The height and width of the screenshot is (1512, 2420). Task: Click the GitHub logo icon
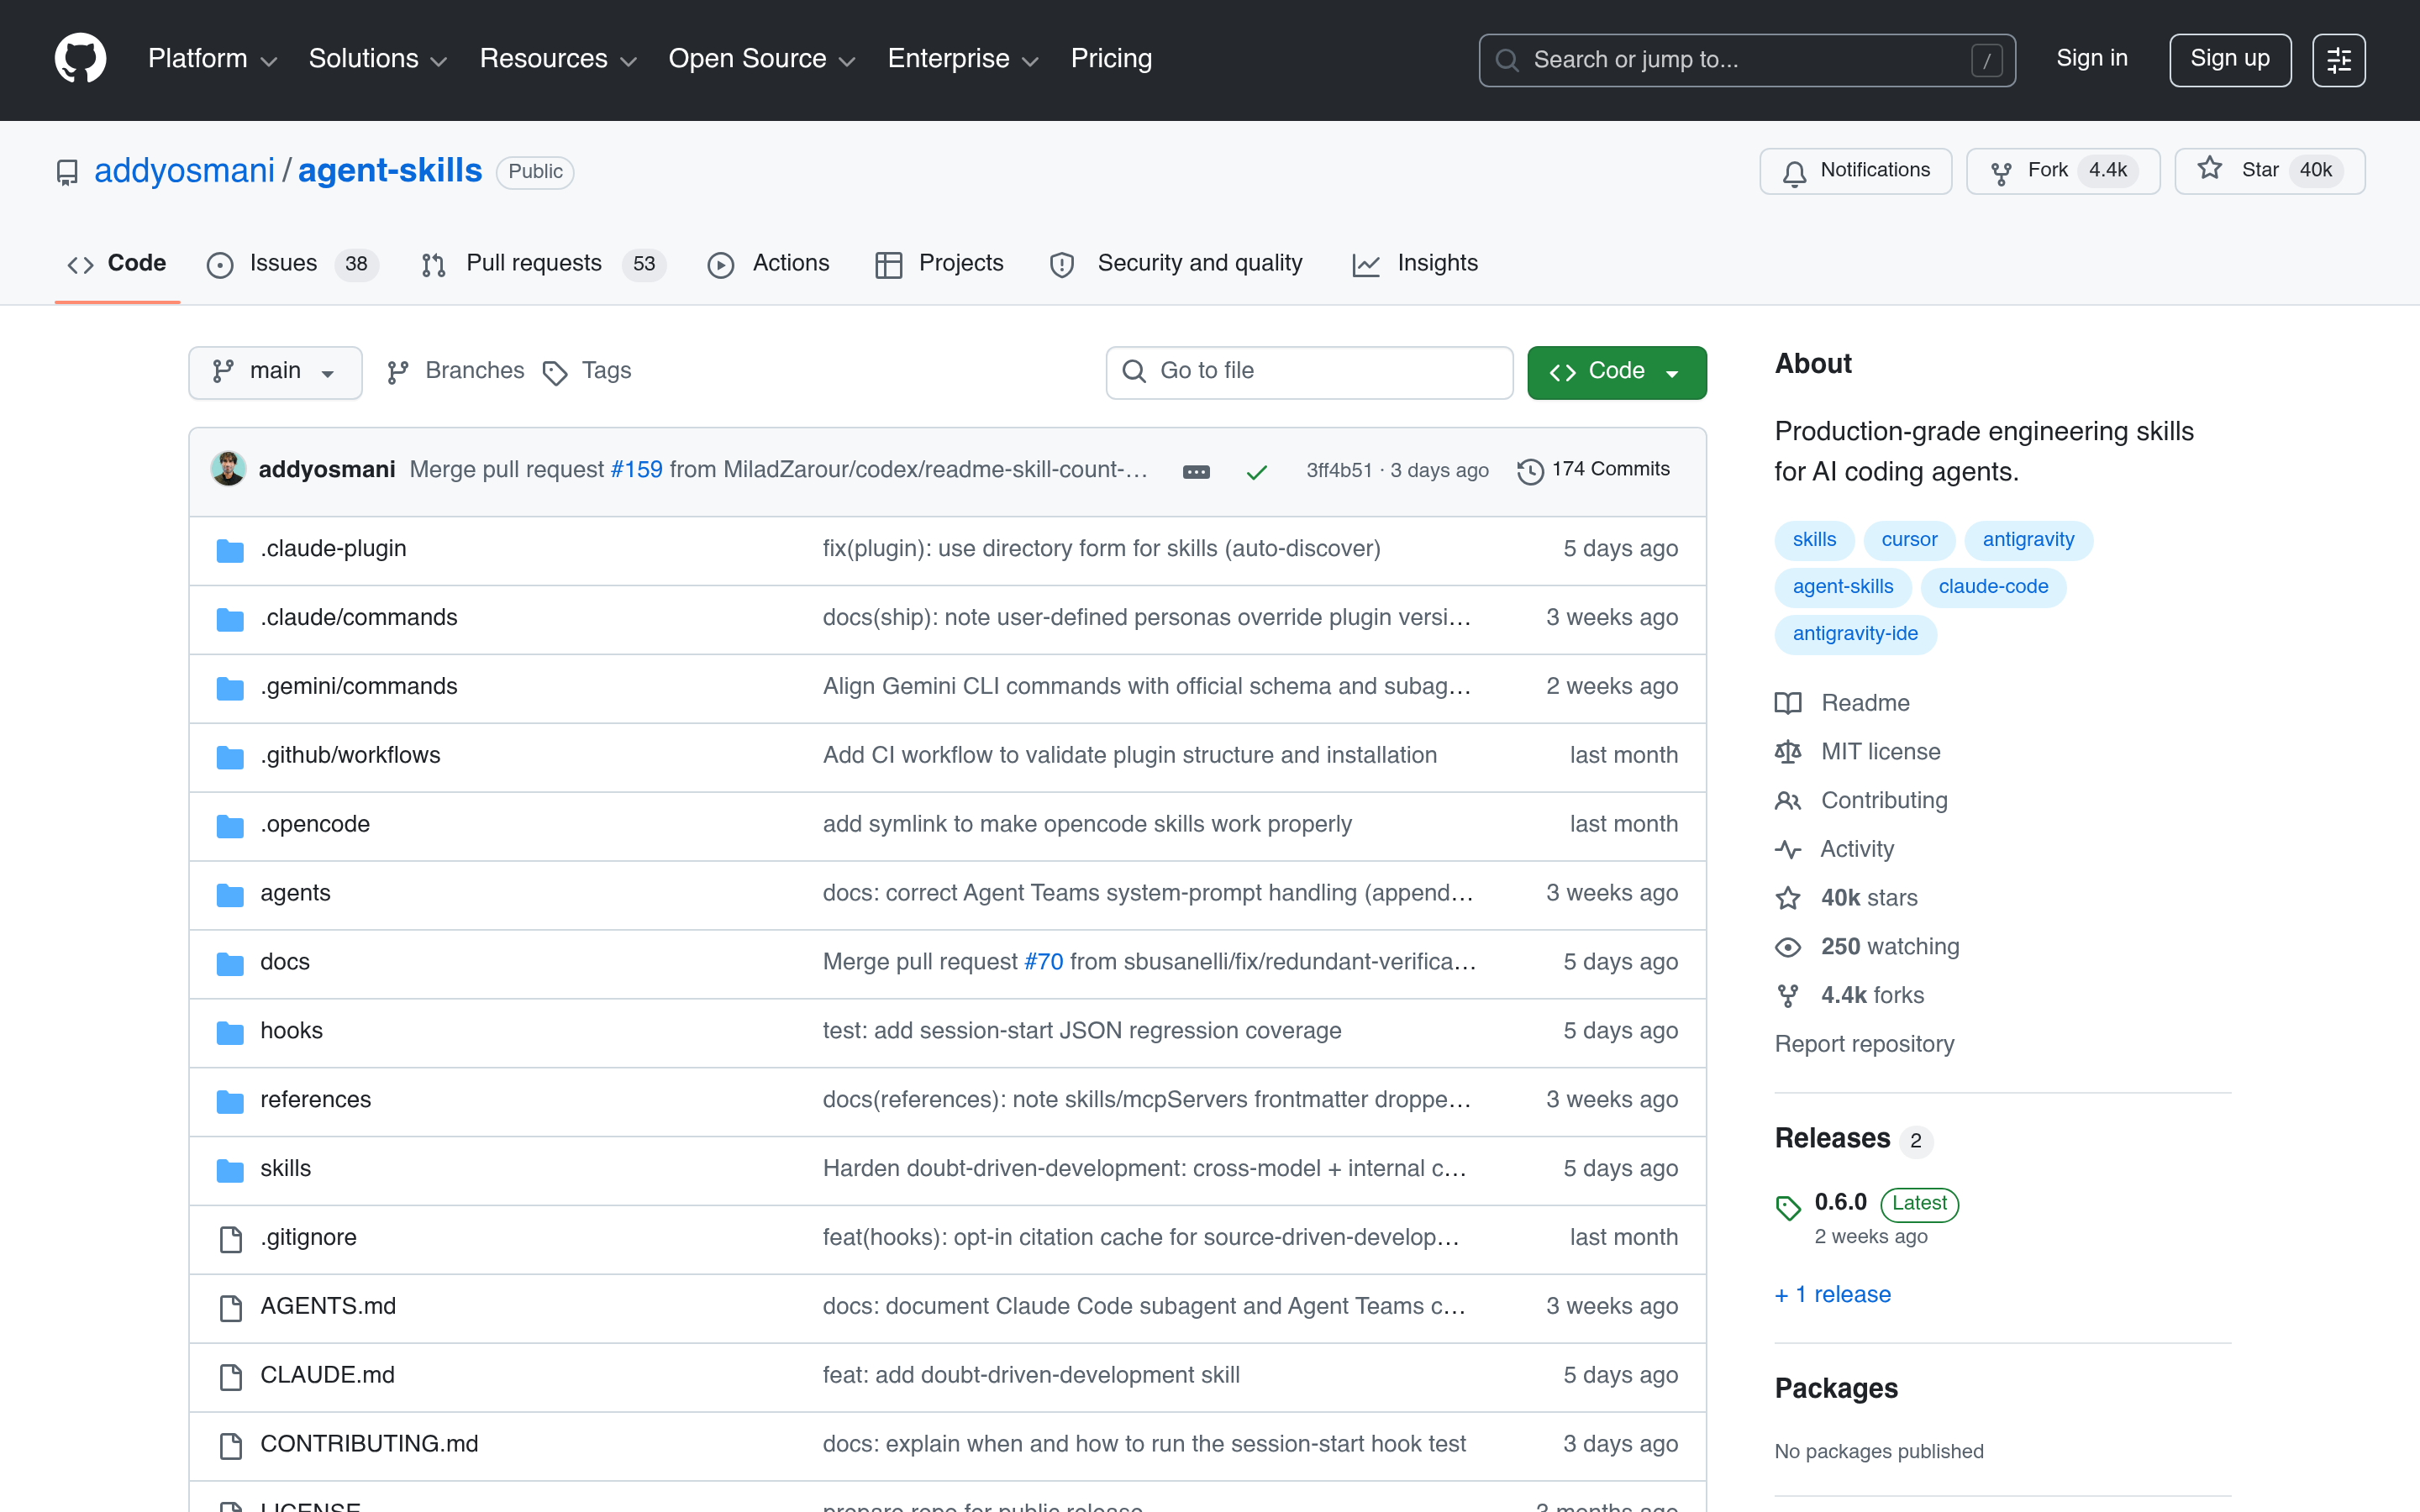tap(80, 59)
